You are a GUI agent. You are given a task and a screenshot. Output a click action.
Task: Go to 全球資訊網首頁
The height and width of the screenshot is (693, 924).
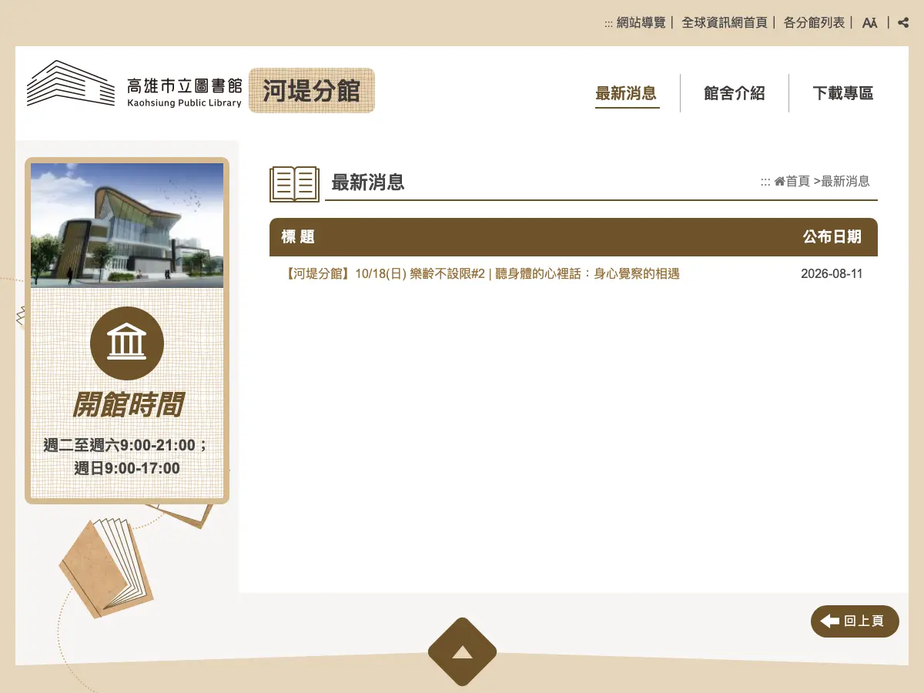pyautogui.click(x=725, y=23)
